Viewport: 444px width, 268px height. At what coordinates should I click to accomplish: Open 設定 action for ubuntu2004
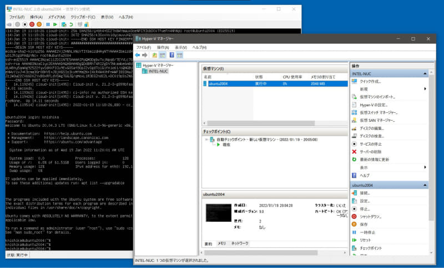click(365, 201)
